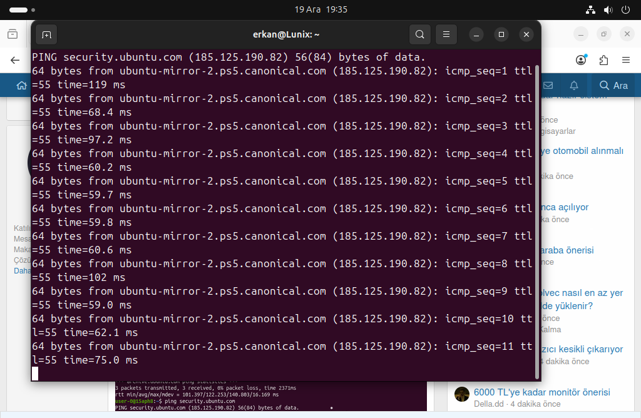Open the thread ending açılıyor
The height and width of the screenshot is (418, 641).
click(x=565, y=207)
